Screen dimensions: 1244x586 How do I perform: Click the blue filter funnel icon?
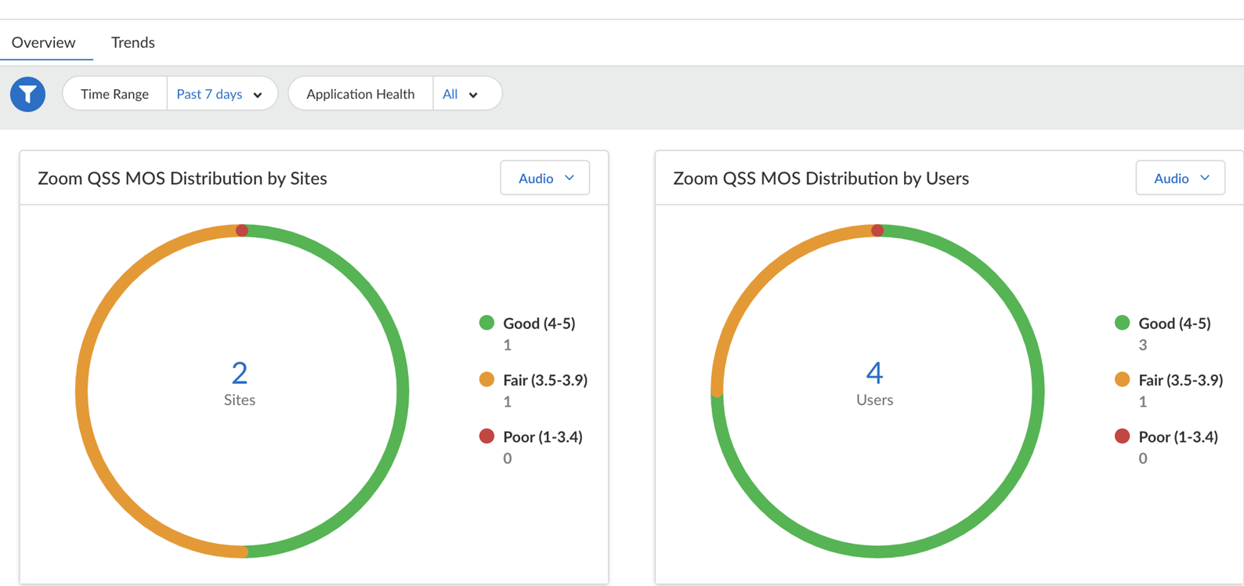[27, 94]
